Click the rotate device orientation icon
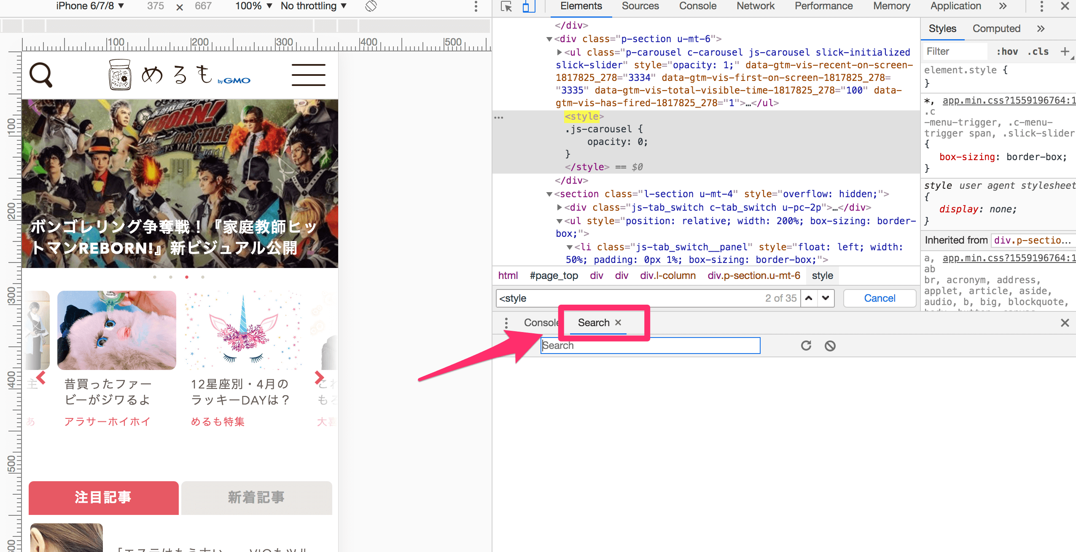The height and width of the screenshot is (552, 1076). tap(370, 6)
